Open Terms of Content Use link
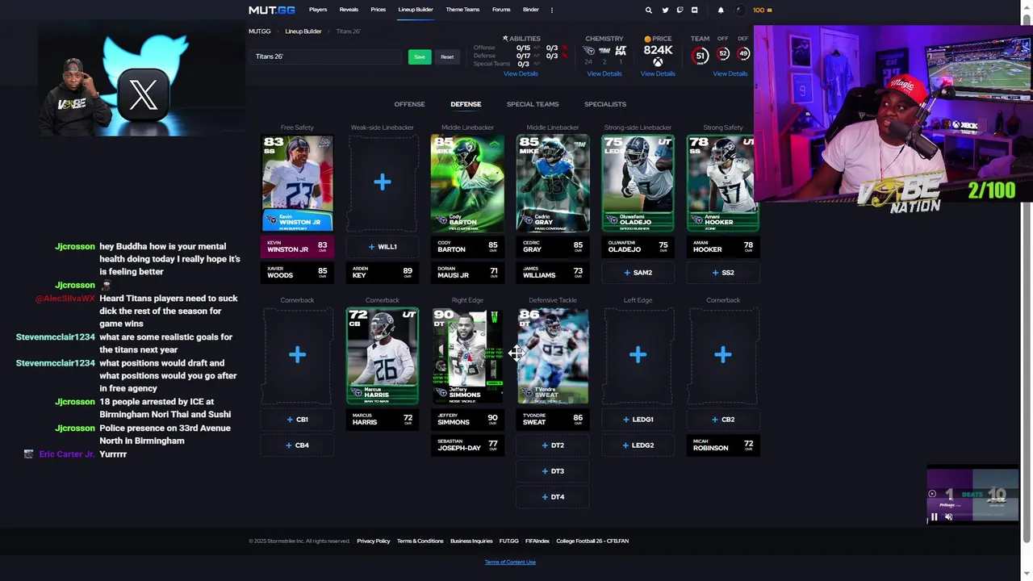The image size is (1033, 581). [510, 562]
